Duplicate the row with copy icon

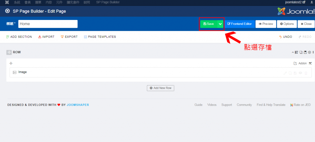(301, 52)
